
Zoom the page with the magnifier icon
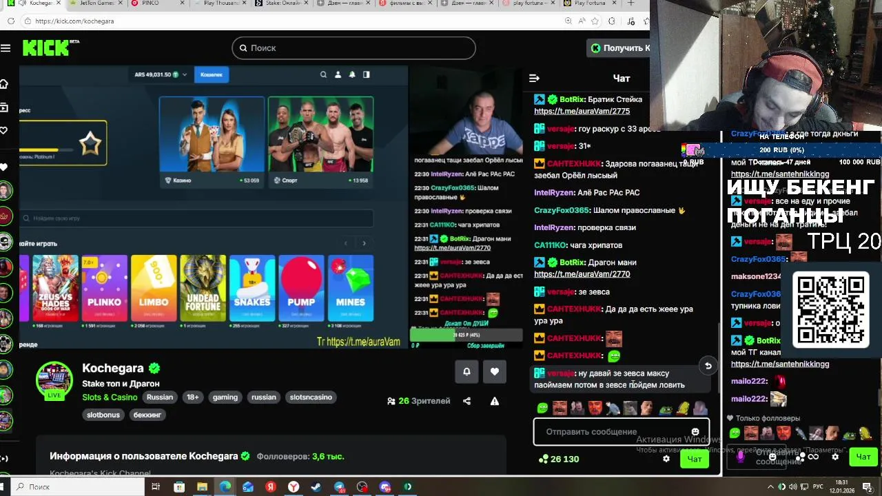pos(568,21)
